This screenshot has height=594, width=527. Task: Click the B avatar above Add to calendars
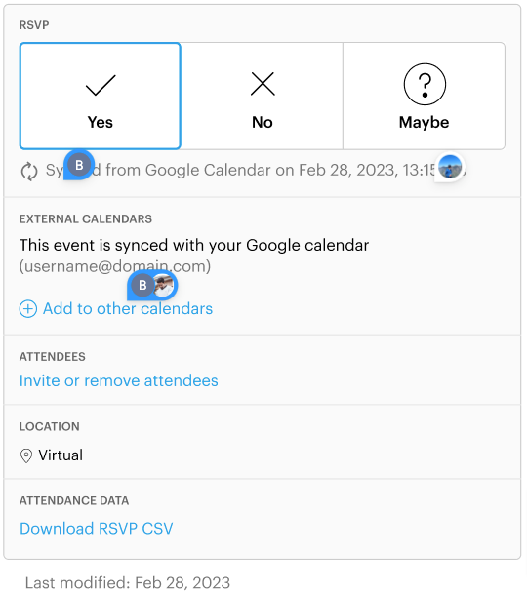[x=142, y=285]
